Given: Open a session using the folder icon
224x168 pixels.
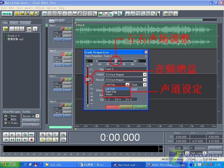Looking at the screenshot, I should [22, 14].
